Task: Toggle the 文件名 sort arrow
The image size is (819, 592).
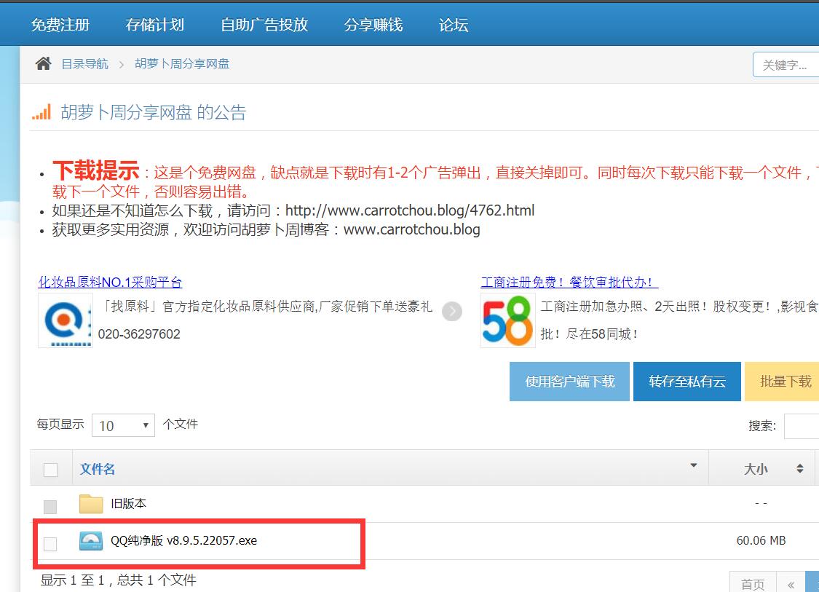Action: pyautogui.click(x=694, y=465)
